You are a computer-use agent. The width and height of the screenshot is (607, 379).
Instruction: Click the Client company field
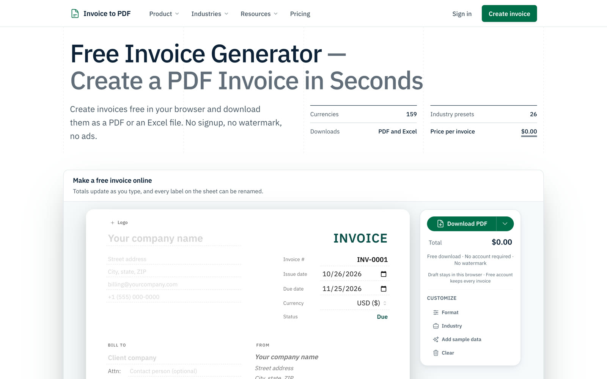click(x=174, y=358)
